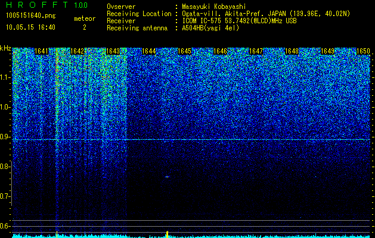This screenshot has height=238, width=375.
Task: Click the 1645 time label
Action: (185, 51)
